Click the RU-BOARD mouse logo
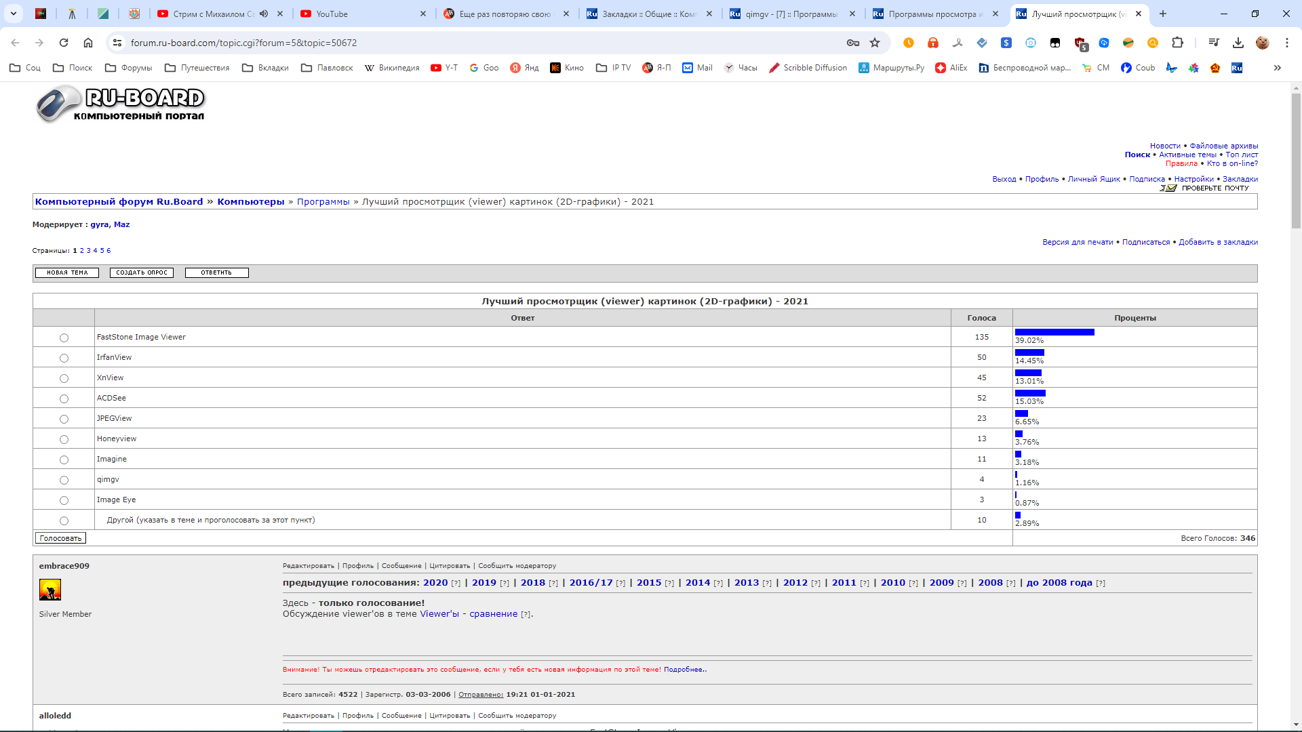 pyautogui.click(x=58, y=104)
